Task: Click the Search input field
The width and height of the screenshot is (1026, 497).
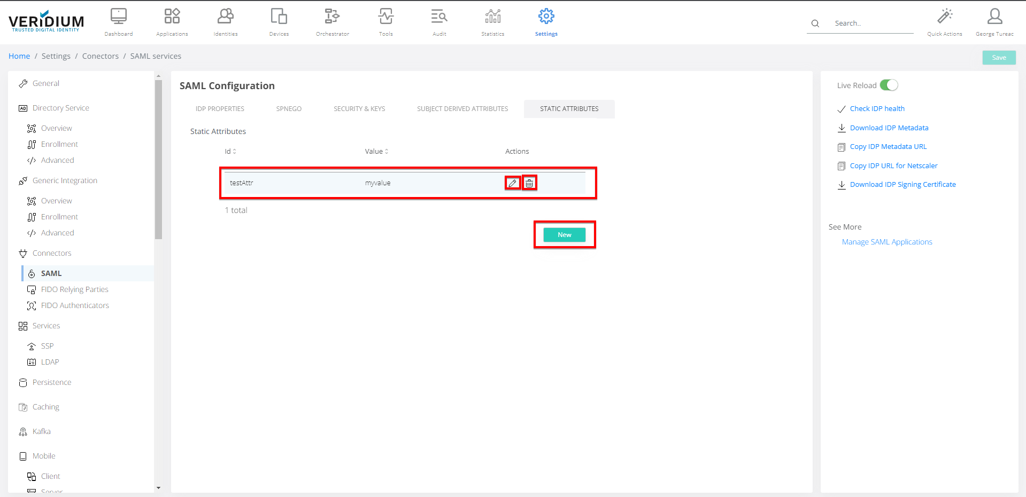Action: coord(871,23)
